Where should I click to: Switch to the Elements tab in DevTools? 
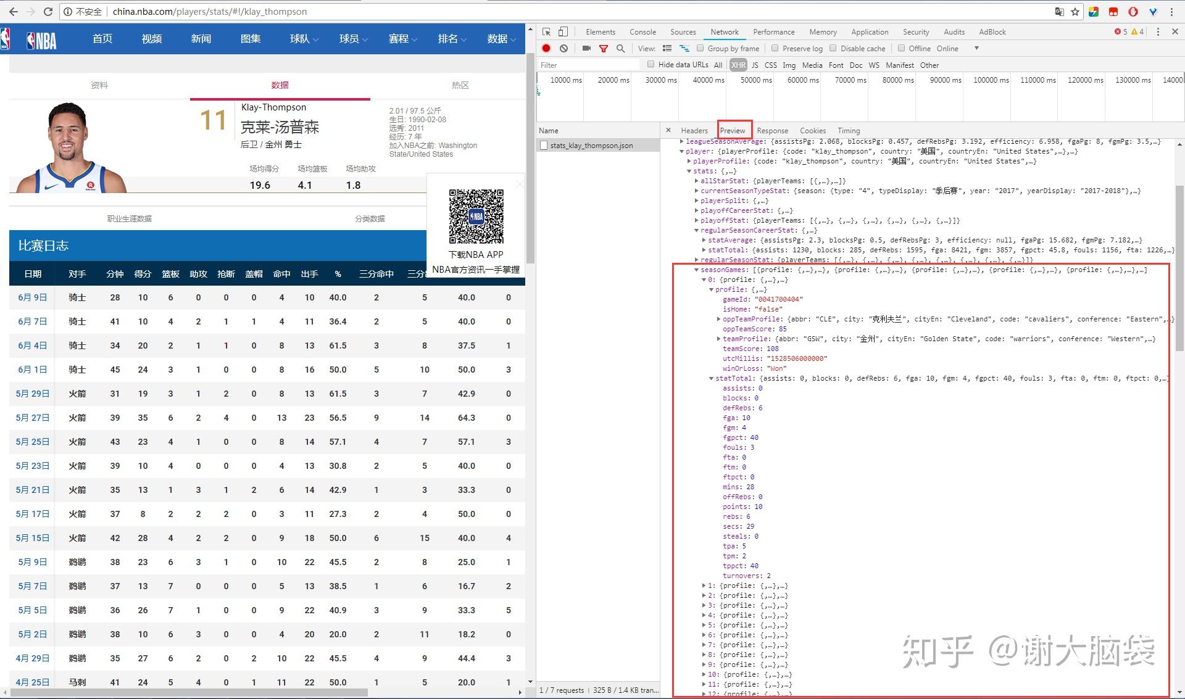pyautogui.click(x=601, y=32)
